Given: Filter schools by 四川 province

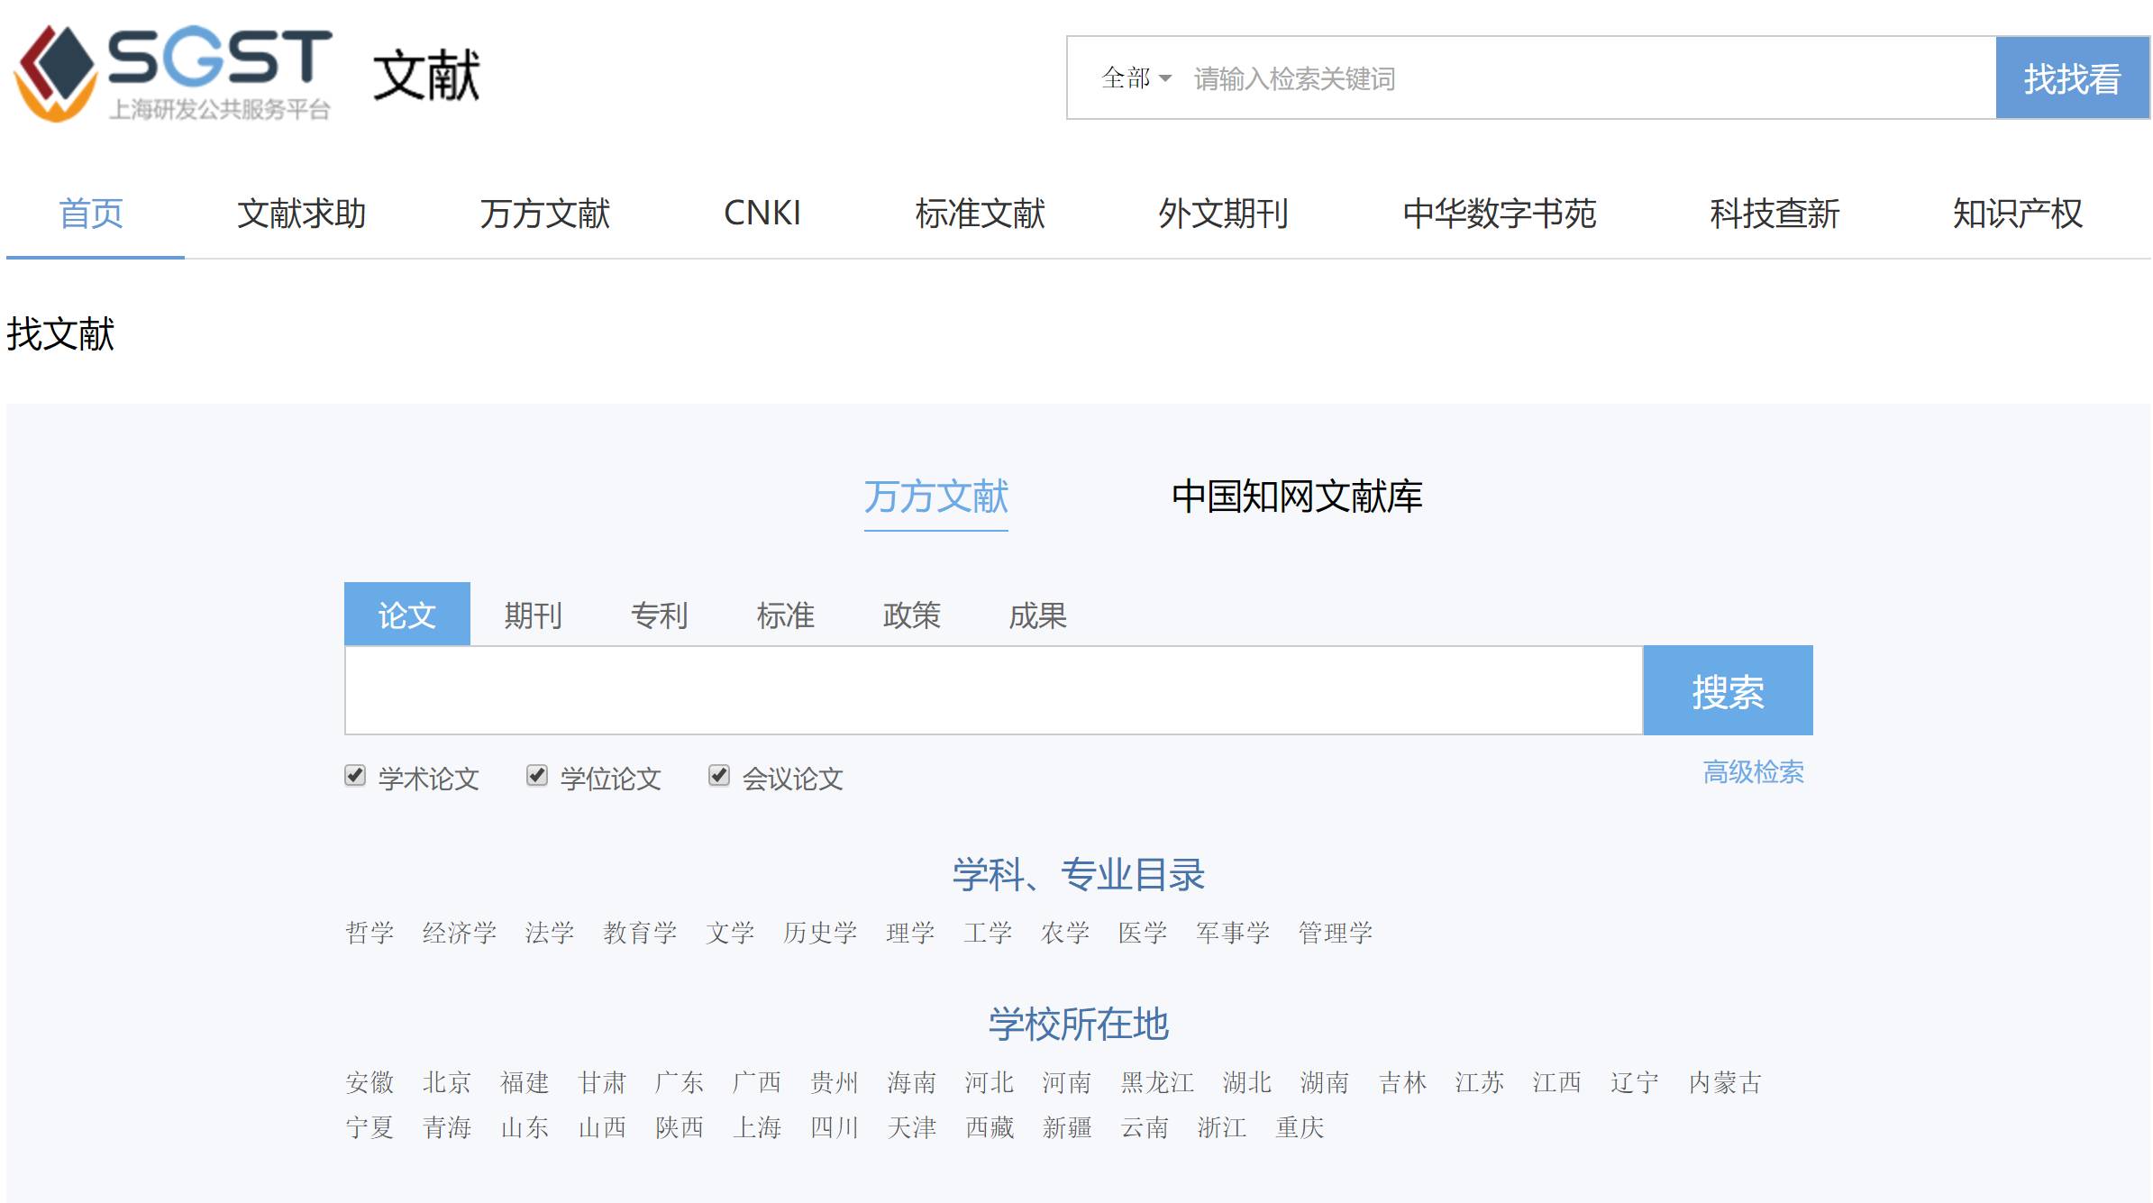Looking at the screenshot, I should click(835, 1127).
